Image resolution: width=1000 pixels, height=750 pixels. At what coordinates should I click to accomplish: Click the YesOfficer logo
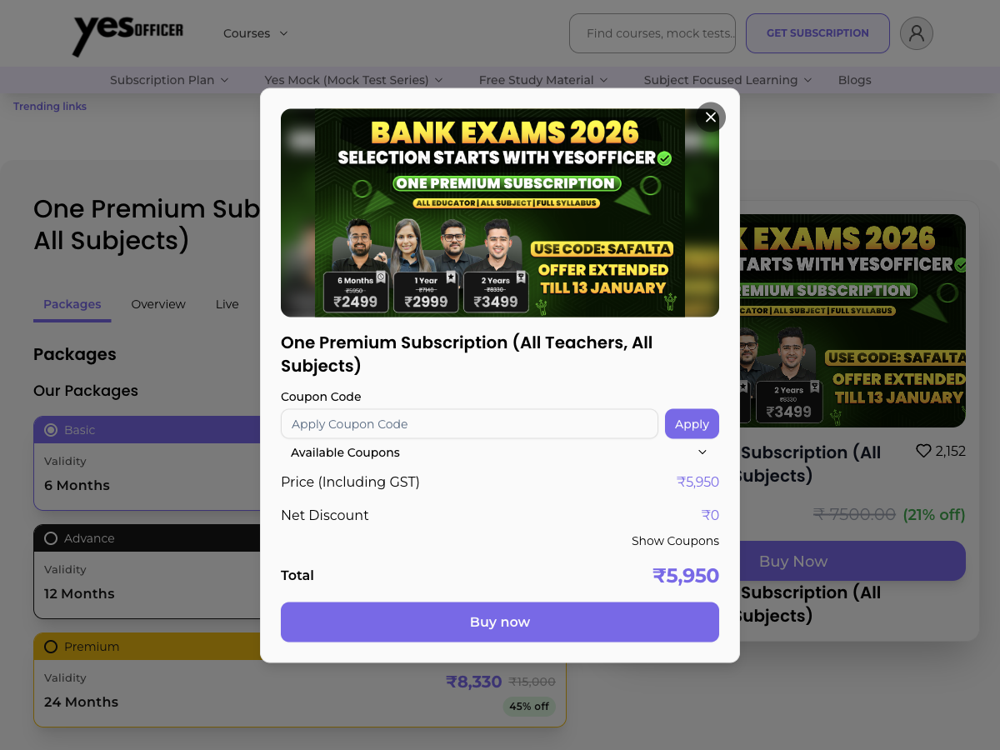click(x=128, y=34)
